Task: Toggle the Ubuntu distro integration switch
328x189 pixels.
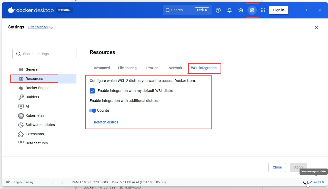Action: (92, 111)
